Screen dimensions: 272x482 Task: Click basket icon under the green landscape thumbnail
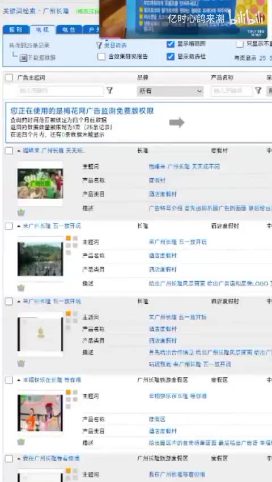21,288
